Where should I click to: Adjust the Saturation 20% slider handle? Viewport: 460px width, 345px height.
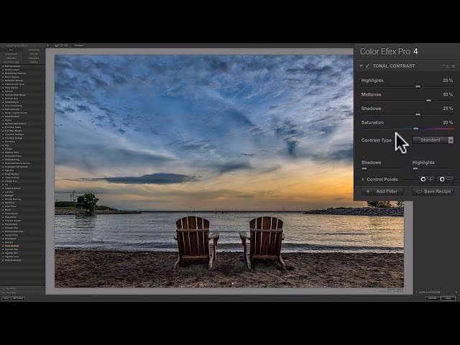point(415,129)
